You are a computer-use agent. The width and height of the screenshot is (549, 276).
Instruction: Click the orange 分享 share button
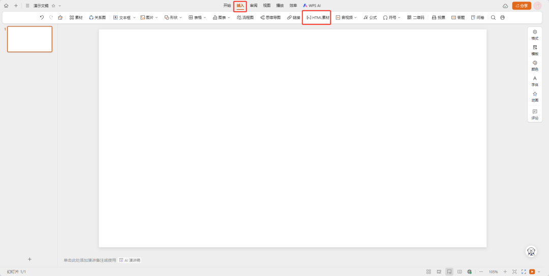coord(522,6)
